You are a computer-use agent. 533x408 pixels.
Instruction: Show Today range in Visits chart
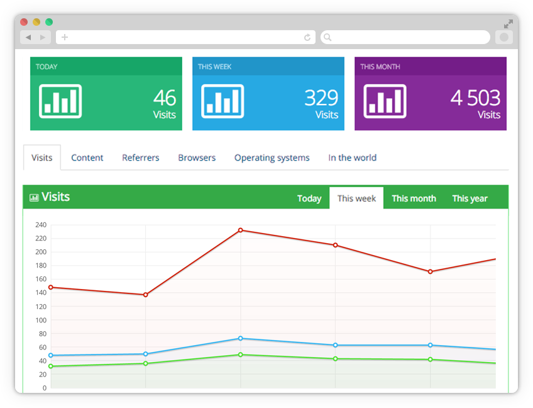309,198
